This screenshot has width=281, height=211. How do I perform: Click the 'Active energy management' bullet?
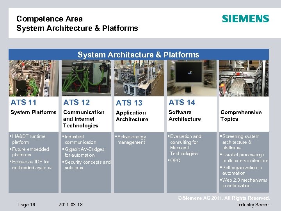[x=131, y=139]
